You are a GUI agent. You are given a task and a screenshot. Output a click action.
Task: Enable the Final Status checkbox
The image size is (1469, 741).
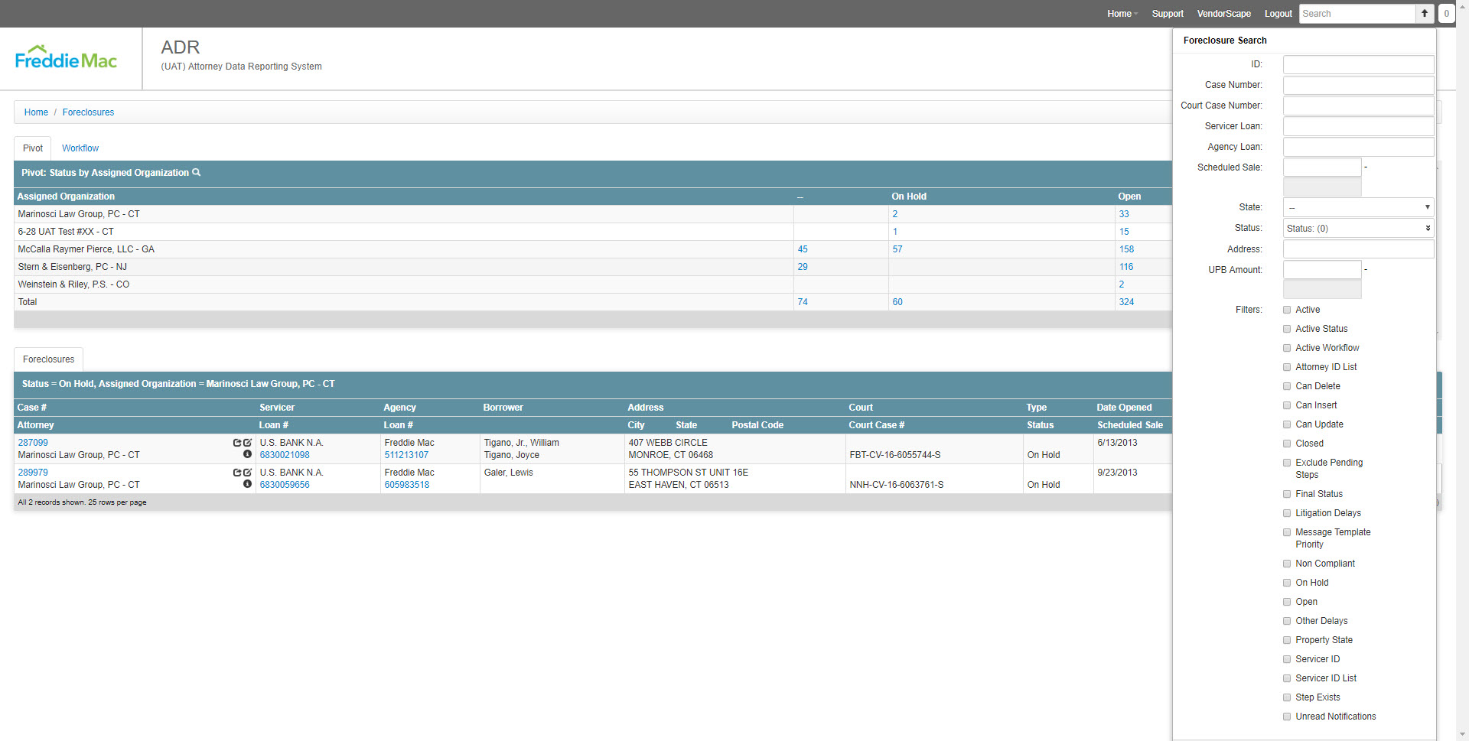1287,494
